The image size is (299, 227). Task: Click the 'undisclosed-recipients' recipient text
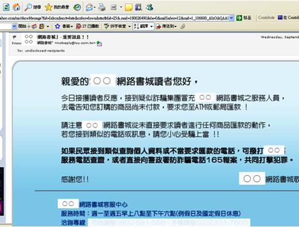click(x=45, y=51)
